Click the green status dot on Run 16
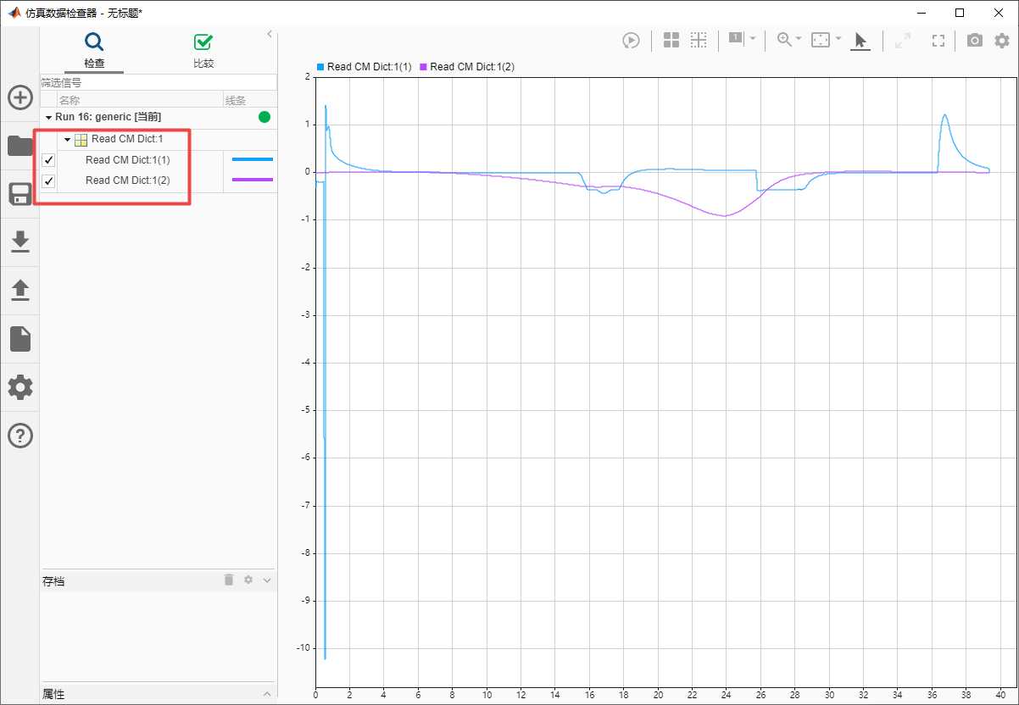Screen dimensions: 1019x705 [264, 117]
